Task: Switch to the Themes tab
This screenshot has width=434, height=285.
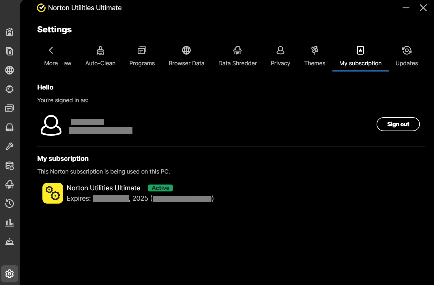Action: 315,57
